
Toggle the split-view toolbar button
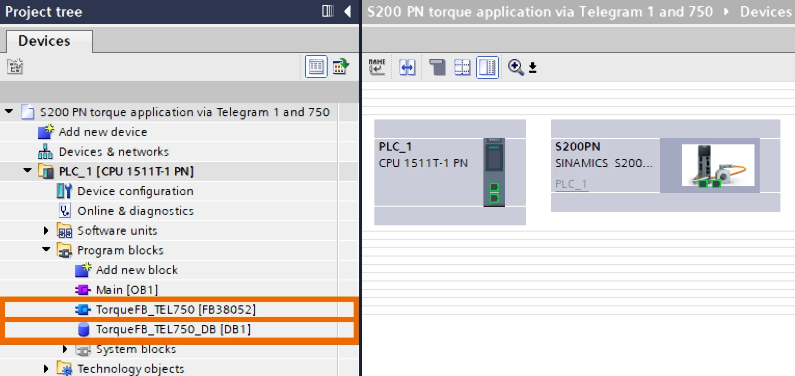[488, 67]
